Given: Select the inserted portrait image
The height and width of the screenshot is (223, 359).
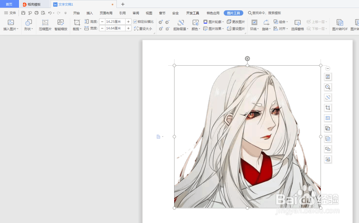Looking at the screenshot, I should click(247, 137).
